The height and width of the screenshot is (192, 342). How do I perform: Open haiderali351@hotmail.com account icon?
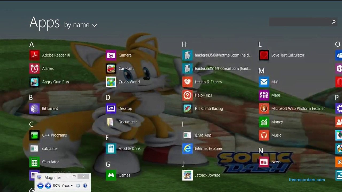click(187, 69)
